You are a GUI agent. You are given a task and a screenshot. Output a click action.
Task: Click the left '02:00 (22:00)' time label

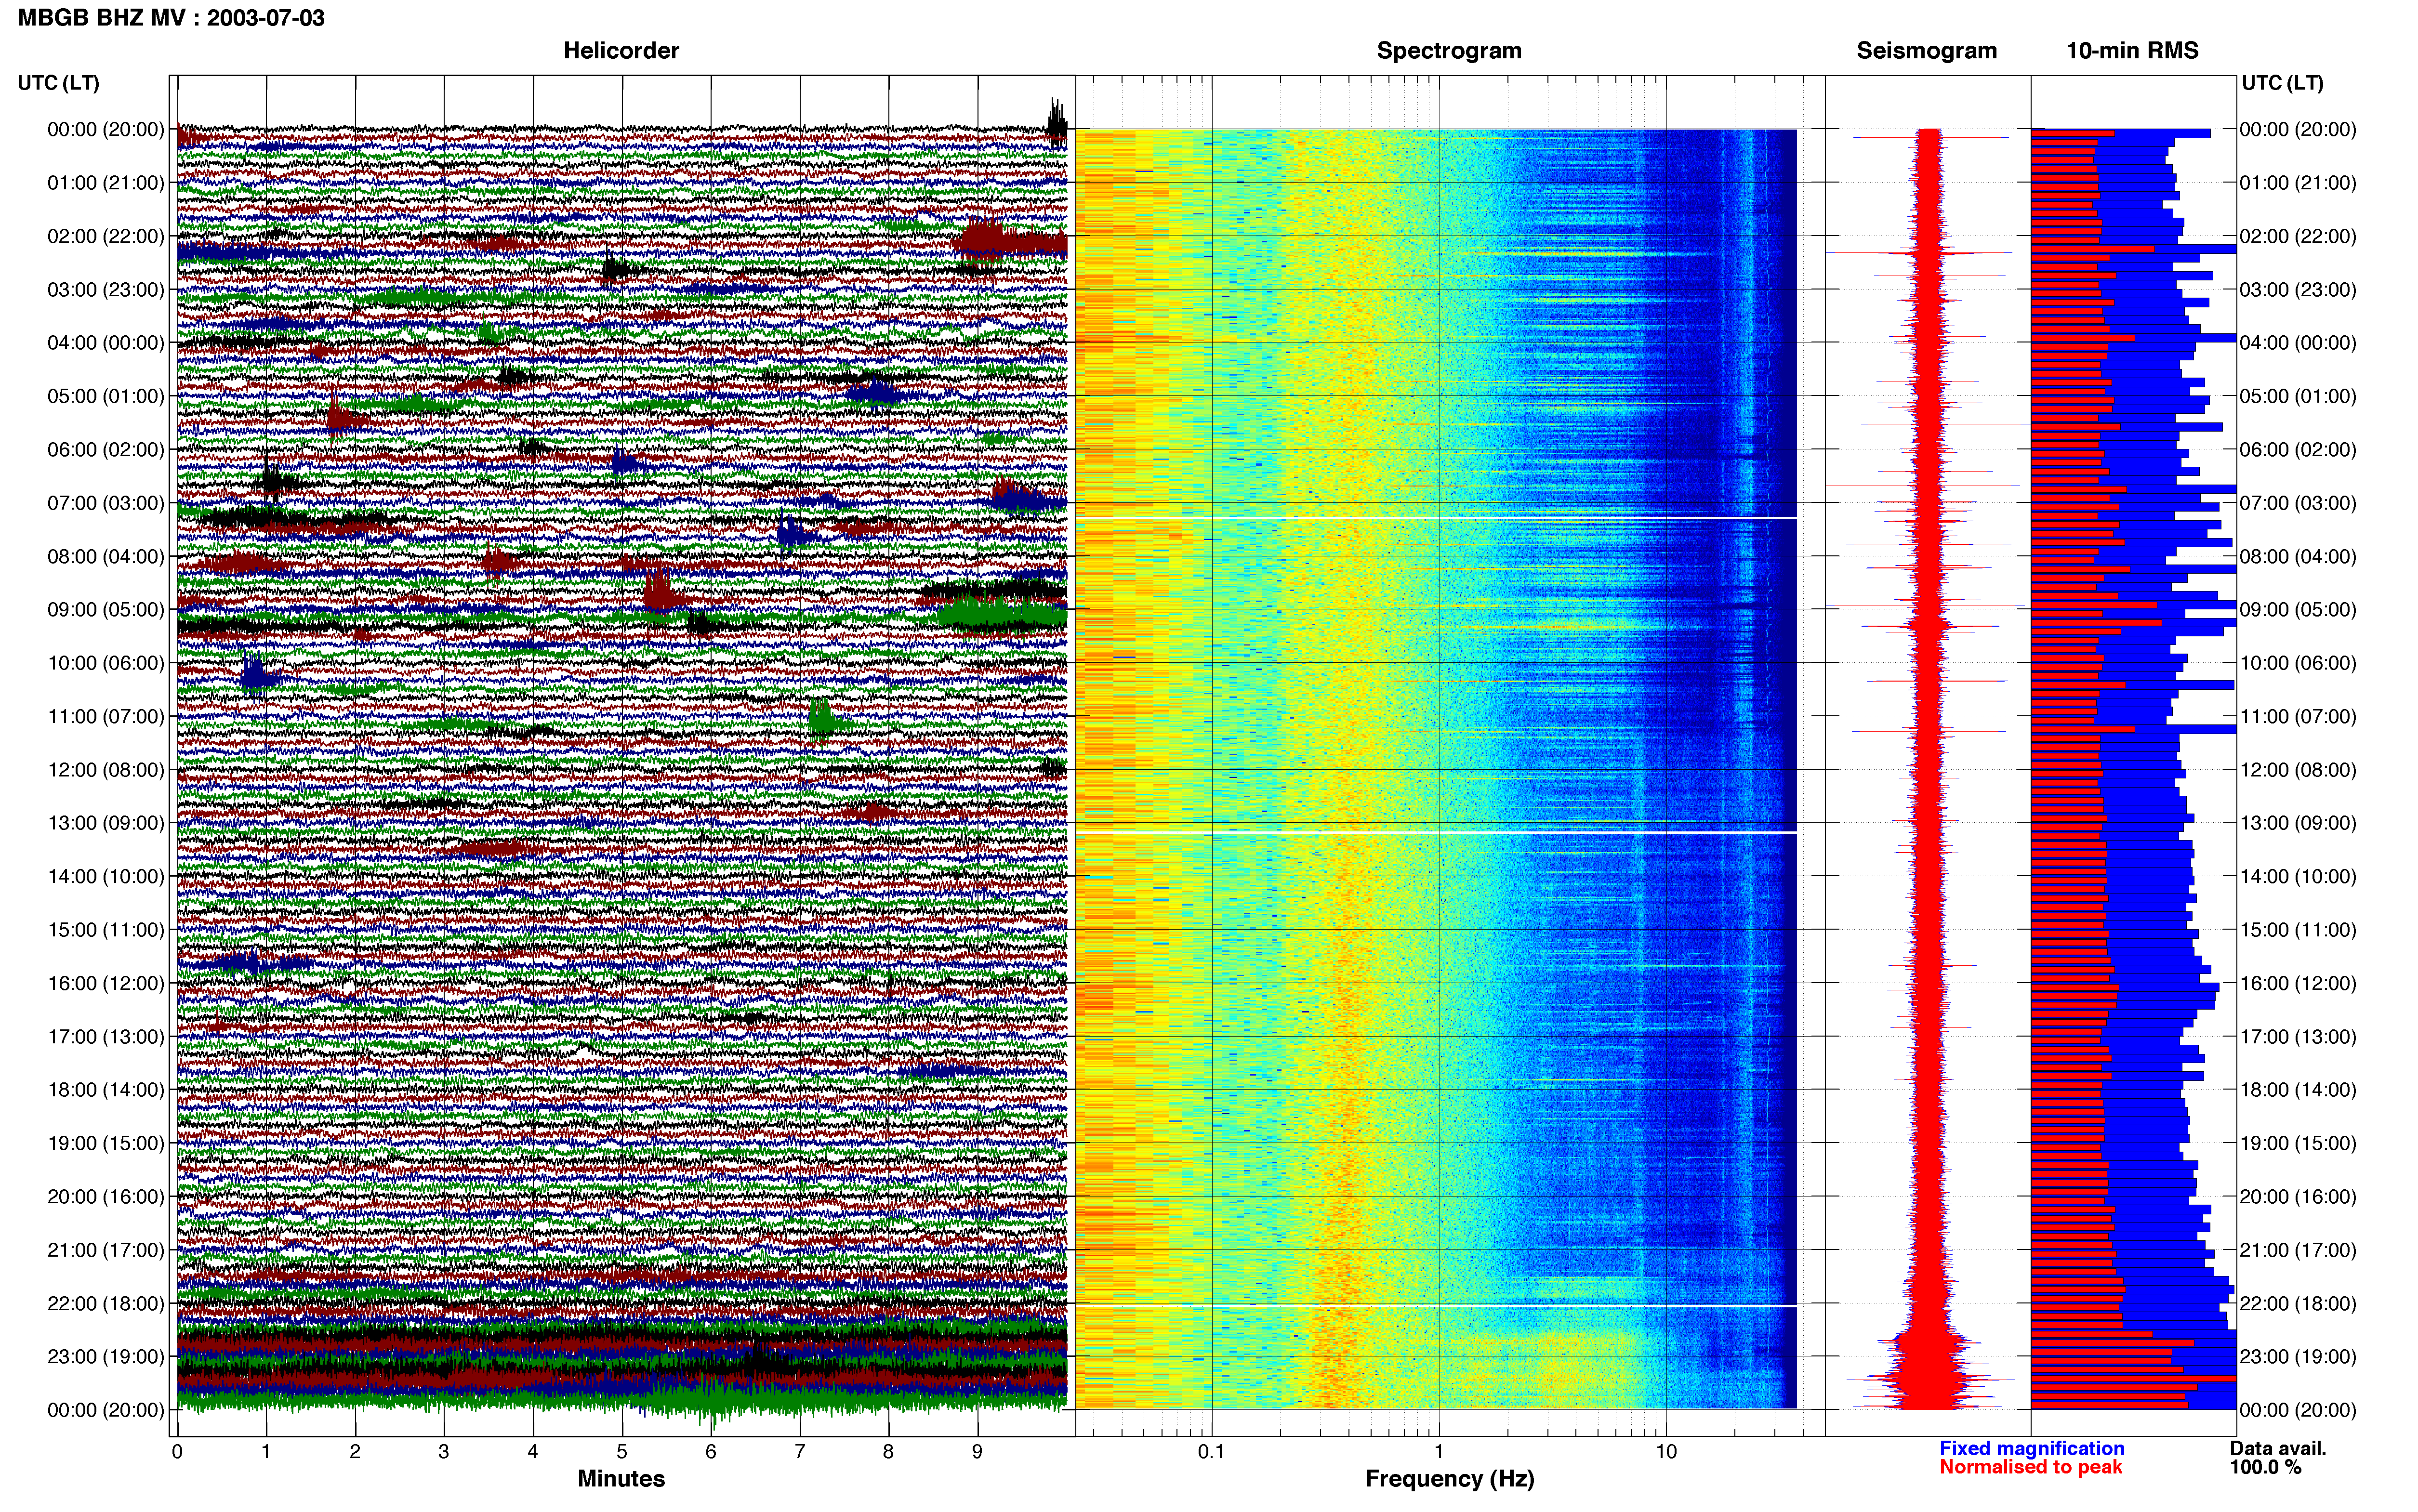point(106,236)
